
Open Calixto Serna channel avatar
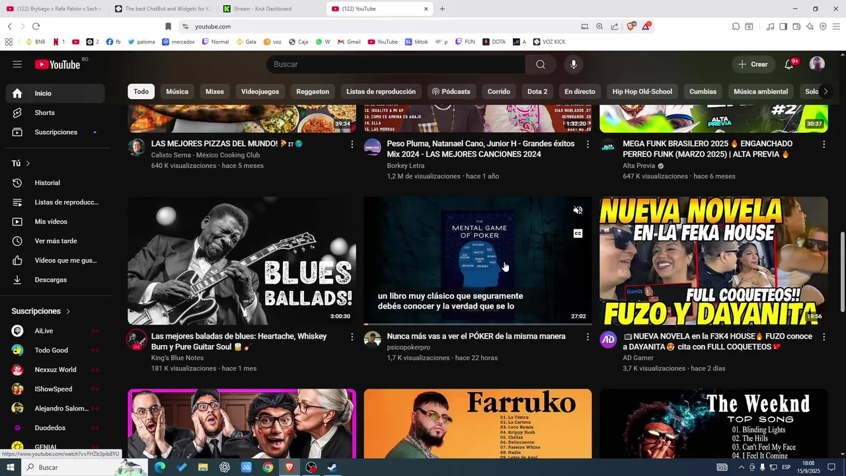point(137,147)
